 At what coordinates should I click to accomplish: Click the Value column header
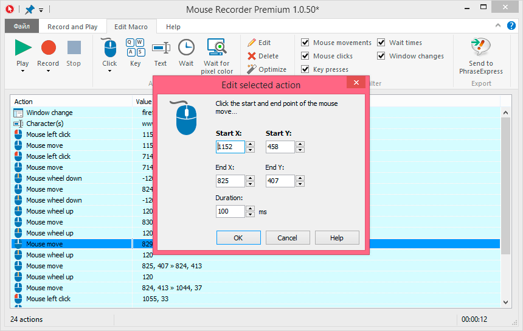pos(144,102)
